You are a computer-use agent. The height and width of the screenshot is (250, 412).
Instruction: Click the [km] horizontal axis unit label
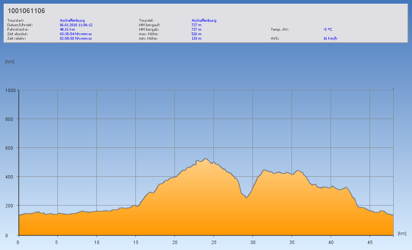click(x=402, y=233)
